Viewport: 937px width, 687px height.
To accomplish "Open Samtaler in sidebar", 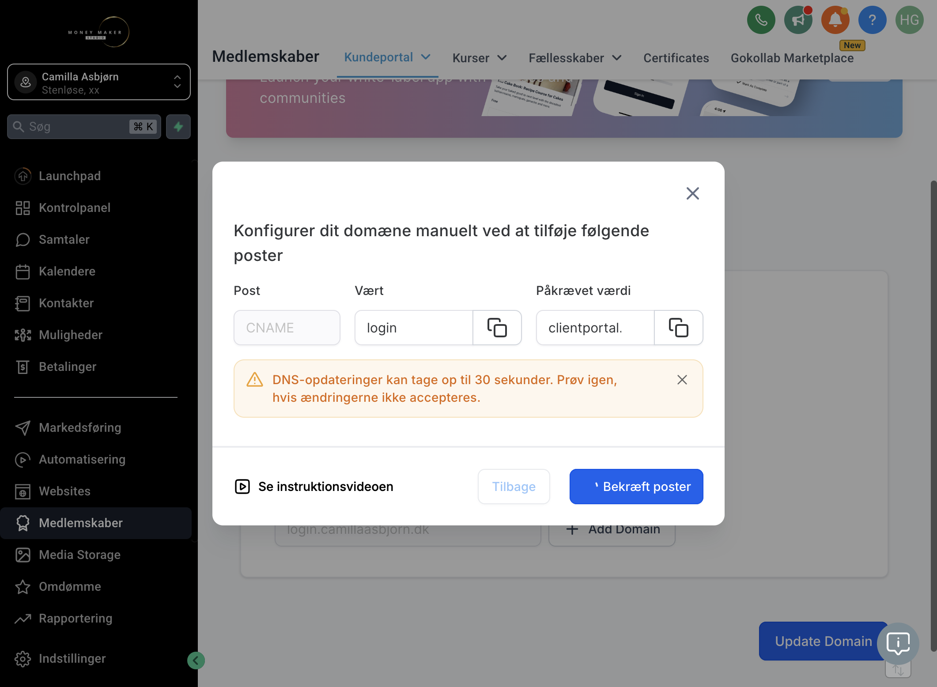I will click(x=96, y=239).
